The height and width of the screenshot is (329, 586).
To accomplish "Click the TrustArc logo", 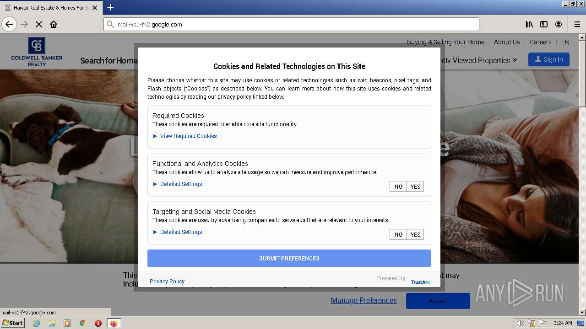I will click(420, 282).
